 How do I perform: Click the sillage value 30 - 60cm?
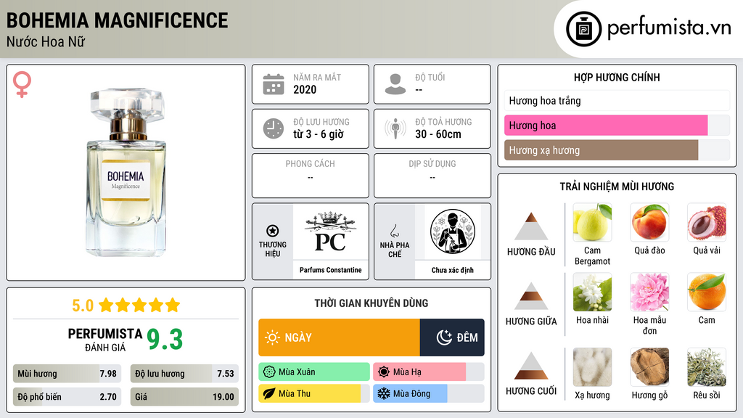click(438, 134)
